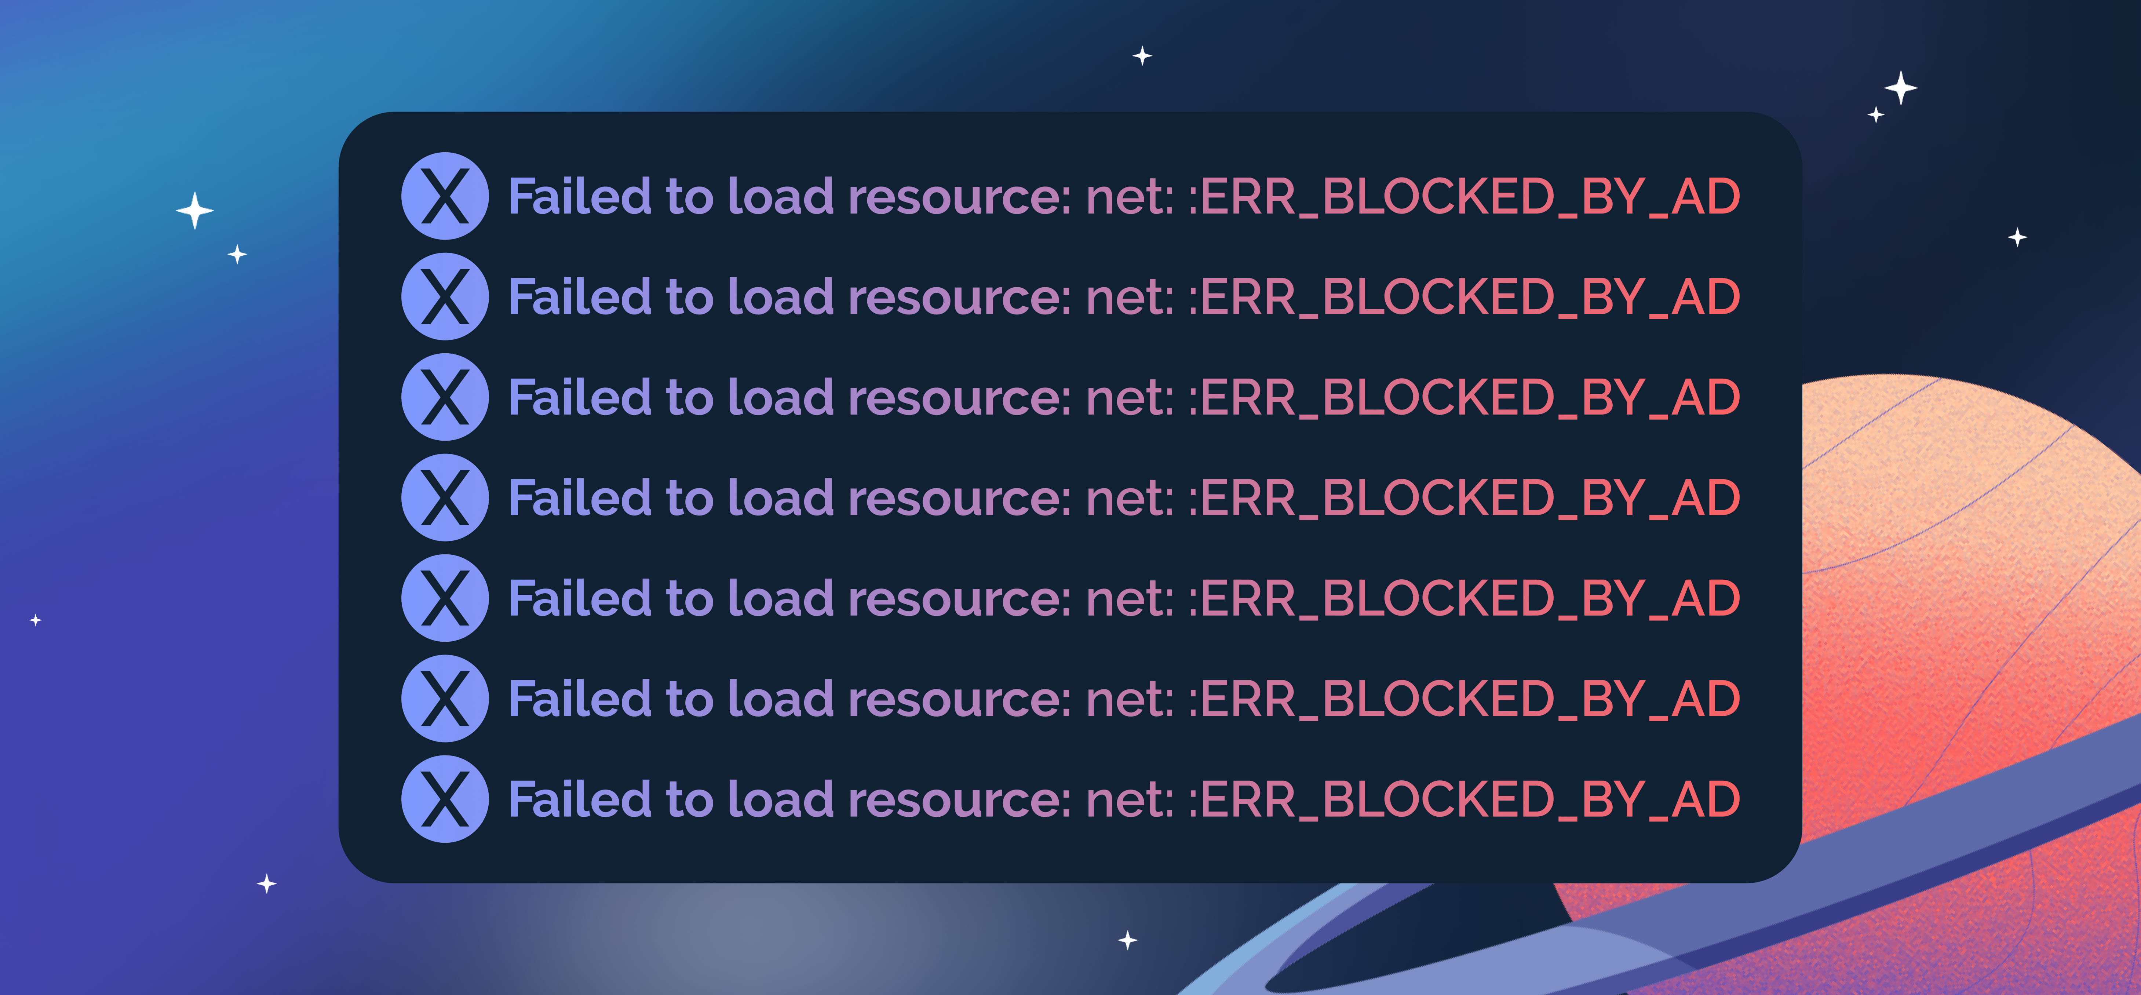This screenshot has height=995, width=2141.
Task: Click the large four-point star near top-right corner
Action: point(1900,88)
